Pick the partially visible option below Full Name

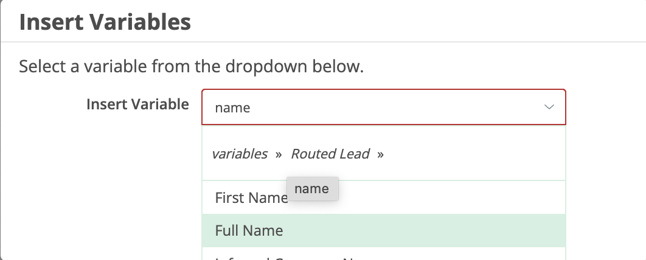[x=292, y=257]
